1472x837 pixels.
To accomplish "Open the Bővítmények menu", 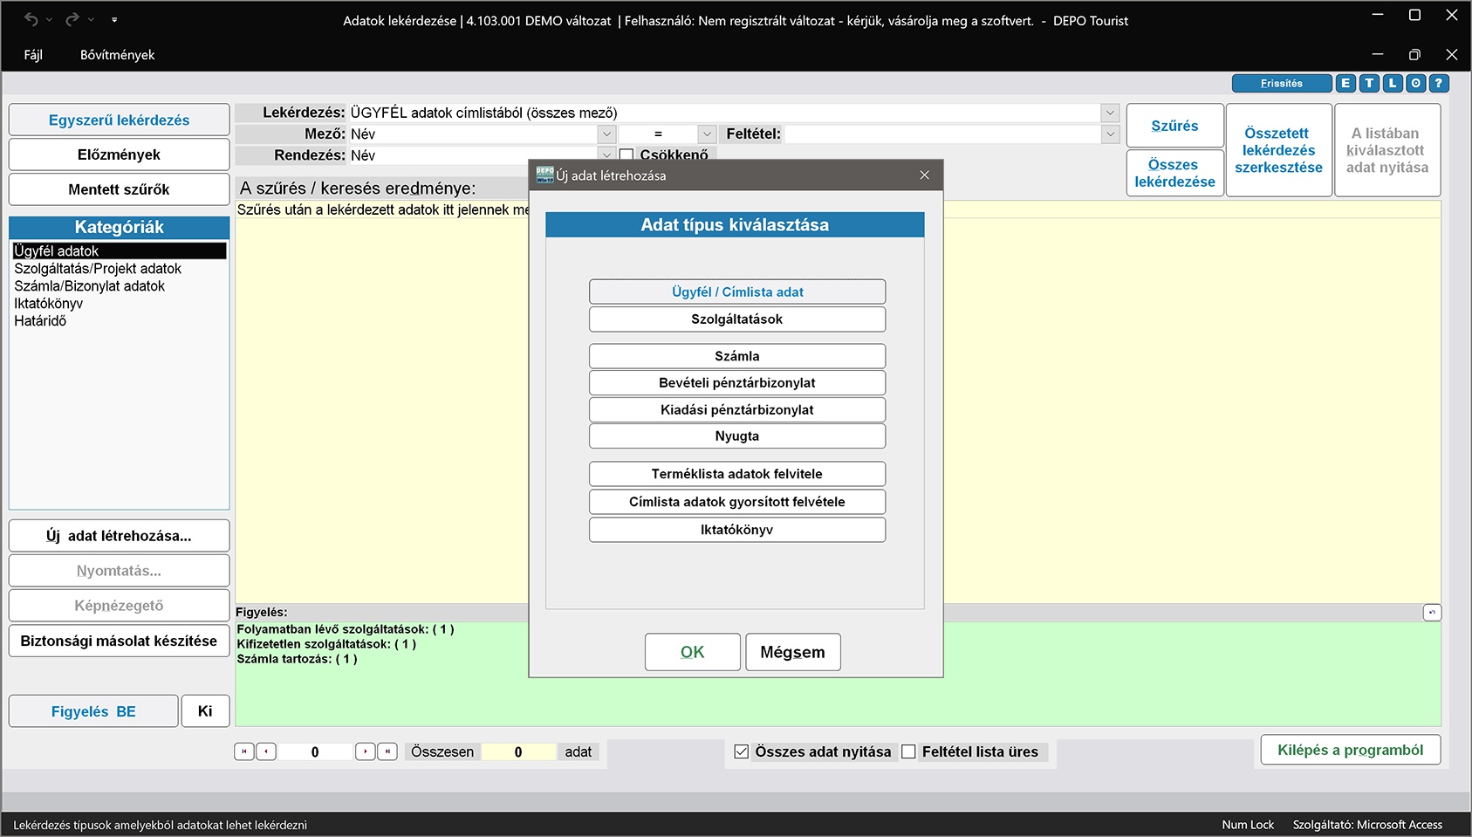I will point(117,55).
